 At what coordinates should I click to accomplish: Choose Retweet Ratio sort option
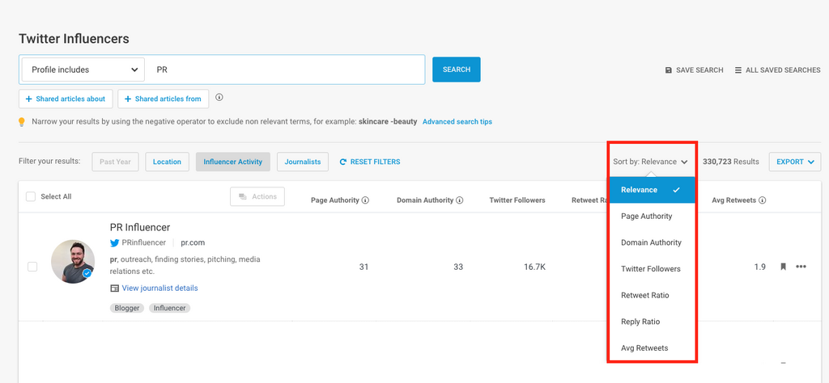644,295
